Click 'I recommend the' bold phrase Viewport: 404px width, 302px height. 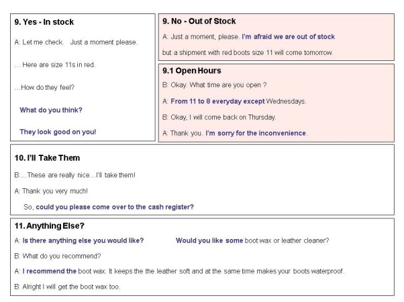tap(50, 271)
